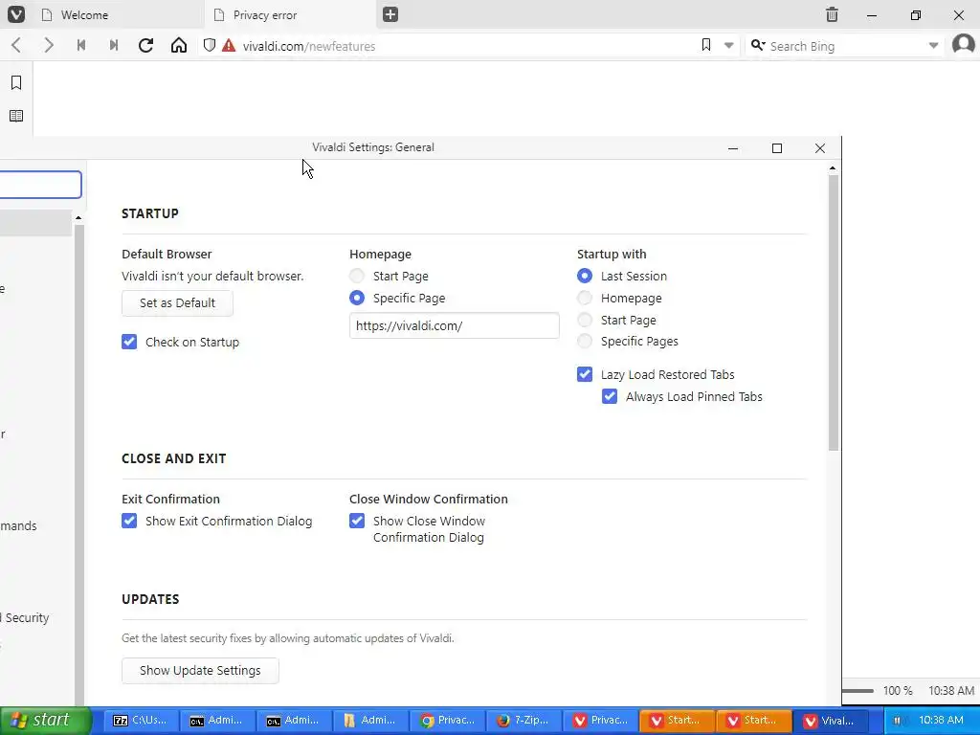Image resolution: width=980 pixels, height=735 pixels.
Task: Open the Windows start button
Action: tap(45, 720)
